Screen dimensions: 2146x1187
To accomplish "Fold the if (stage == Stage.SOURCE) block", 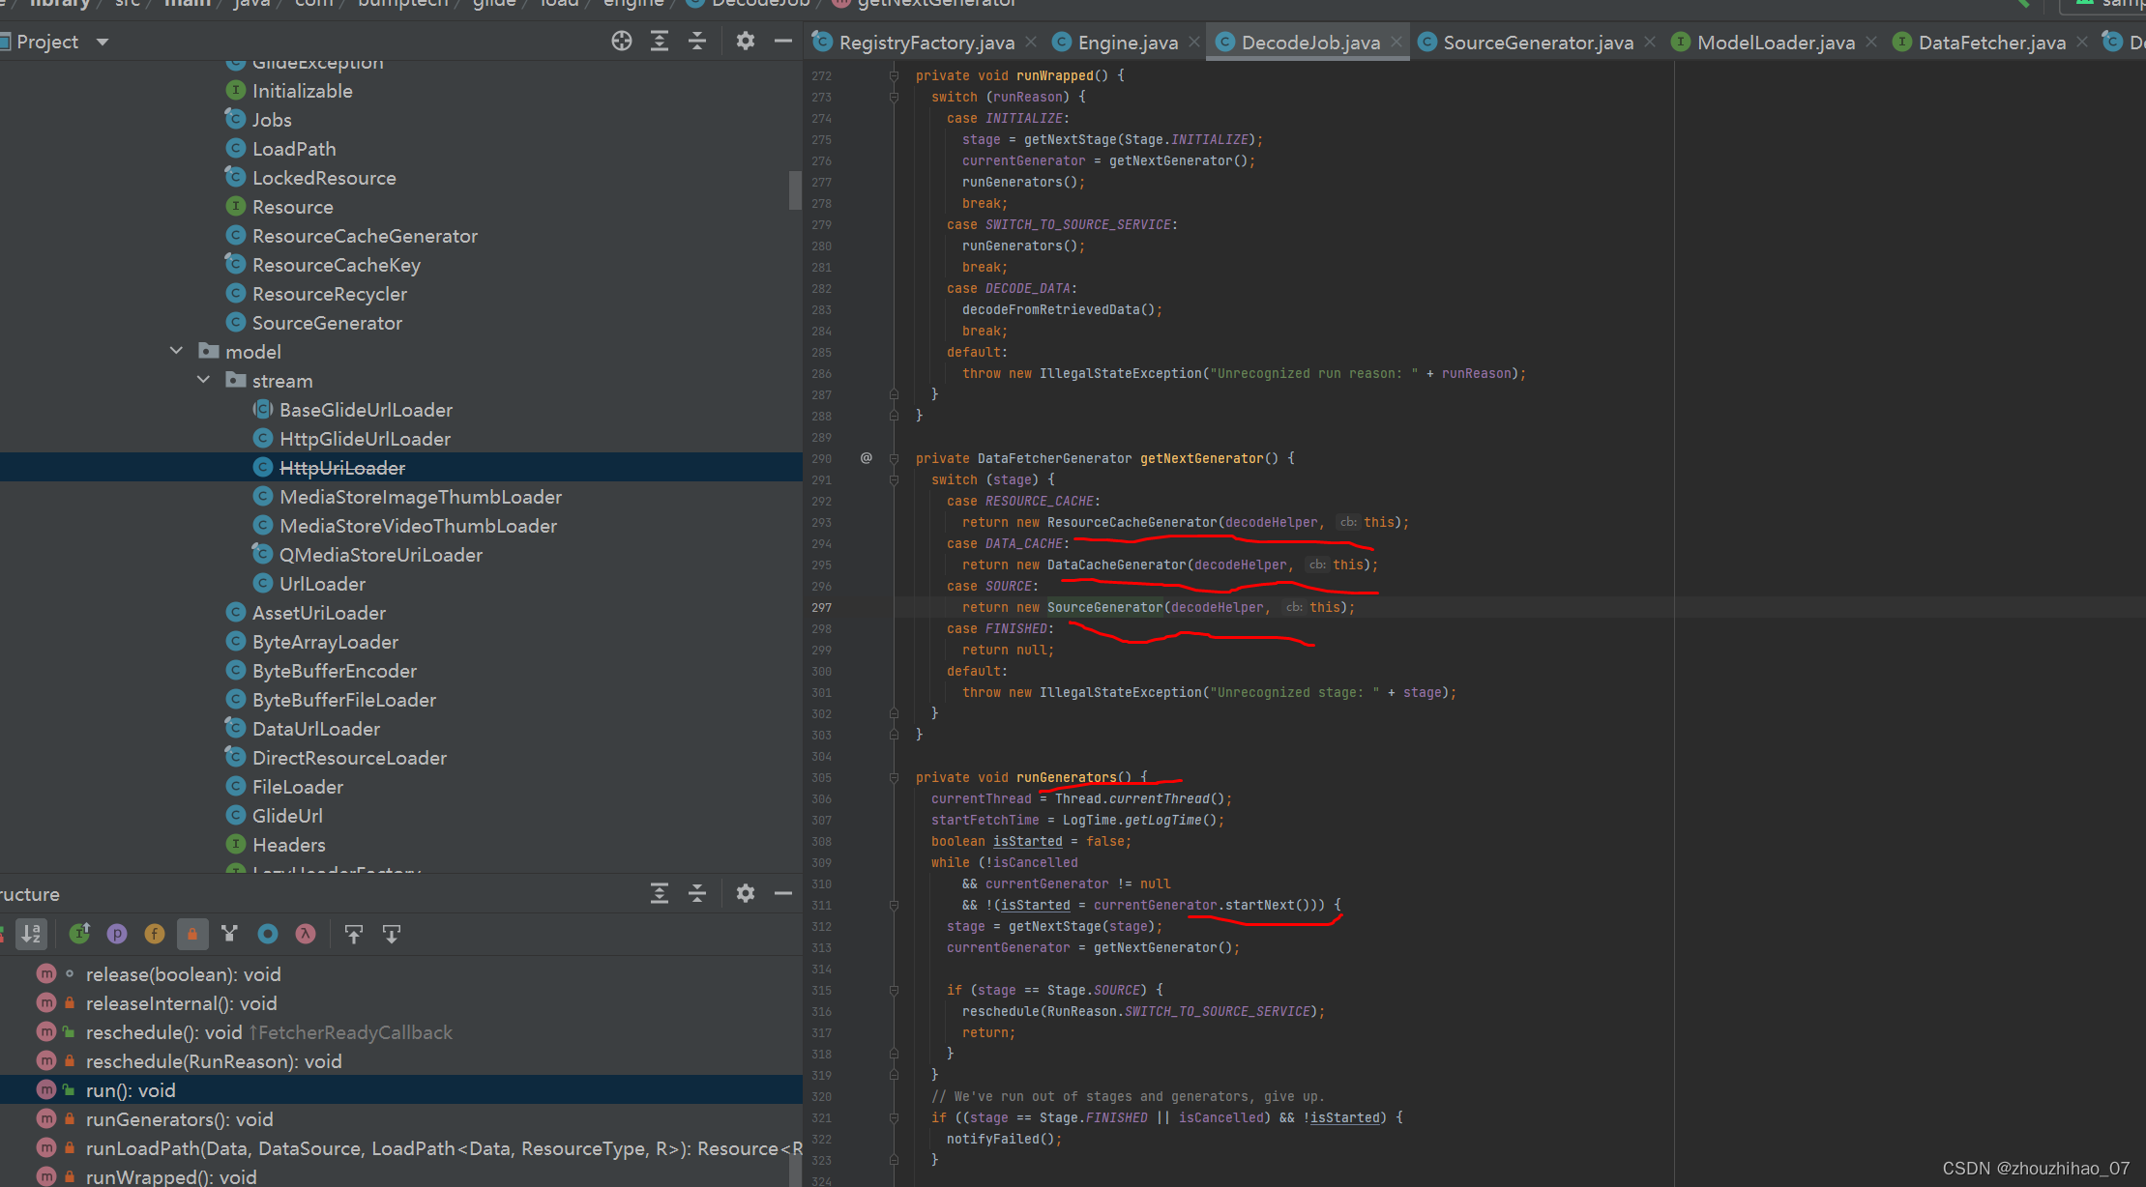I will (x=894, y=990).
